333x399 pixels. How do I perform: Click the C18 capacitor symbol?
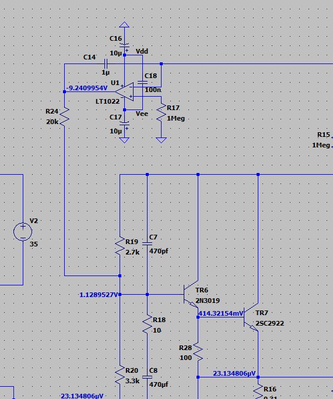tap(142, 83)
